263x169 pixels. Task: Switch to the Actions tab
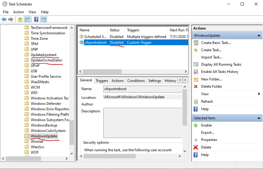(118, 81)
